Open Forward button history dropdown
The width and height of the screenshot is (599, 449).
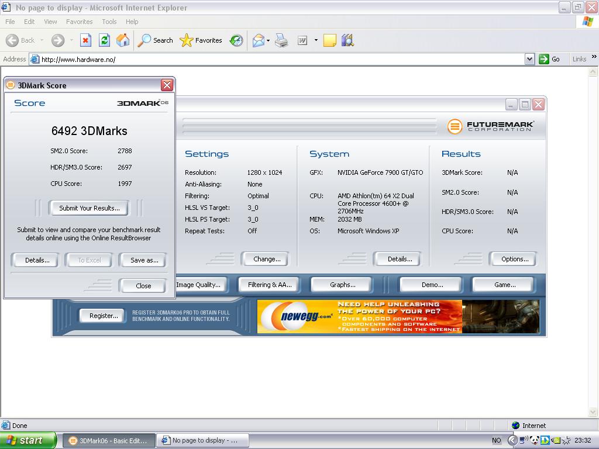[71, 40]
